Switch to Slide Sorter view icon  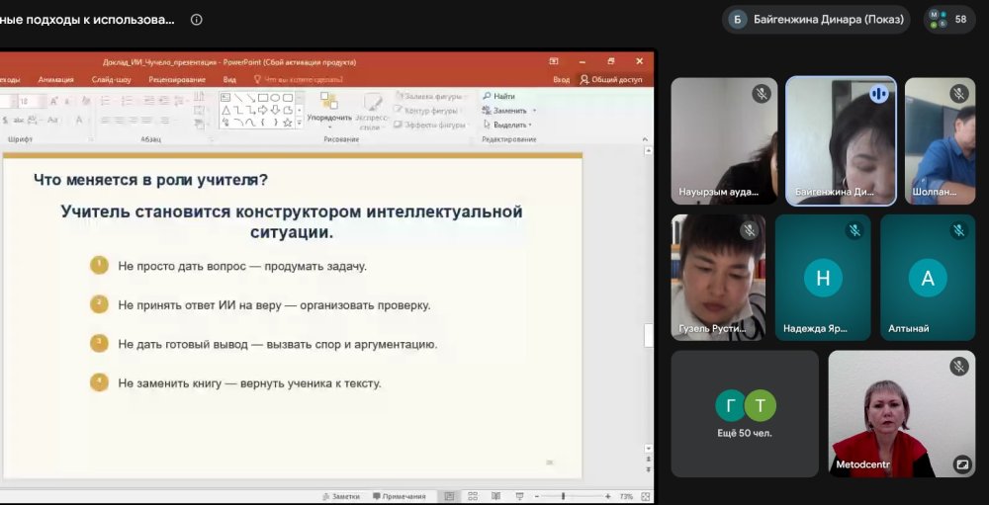(x=473, y=497)
